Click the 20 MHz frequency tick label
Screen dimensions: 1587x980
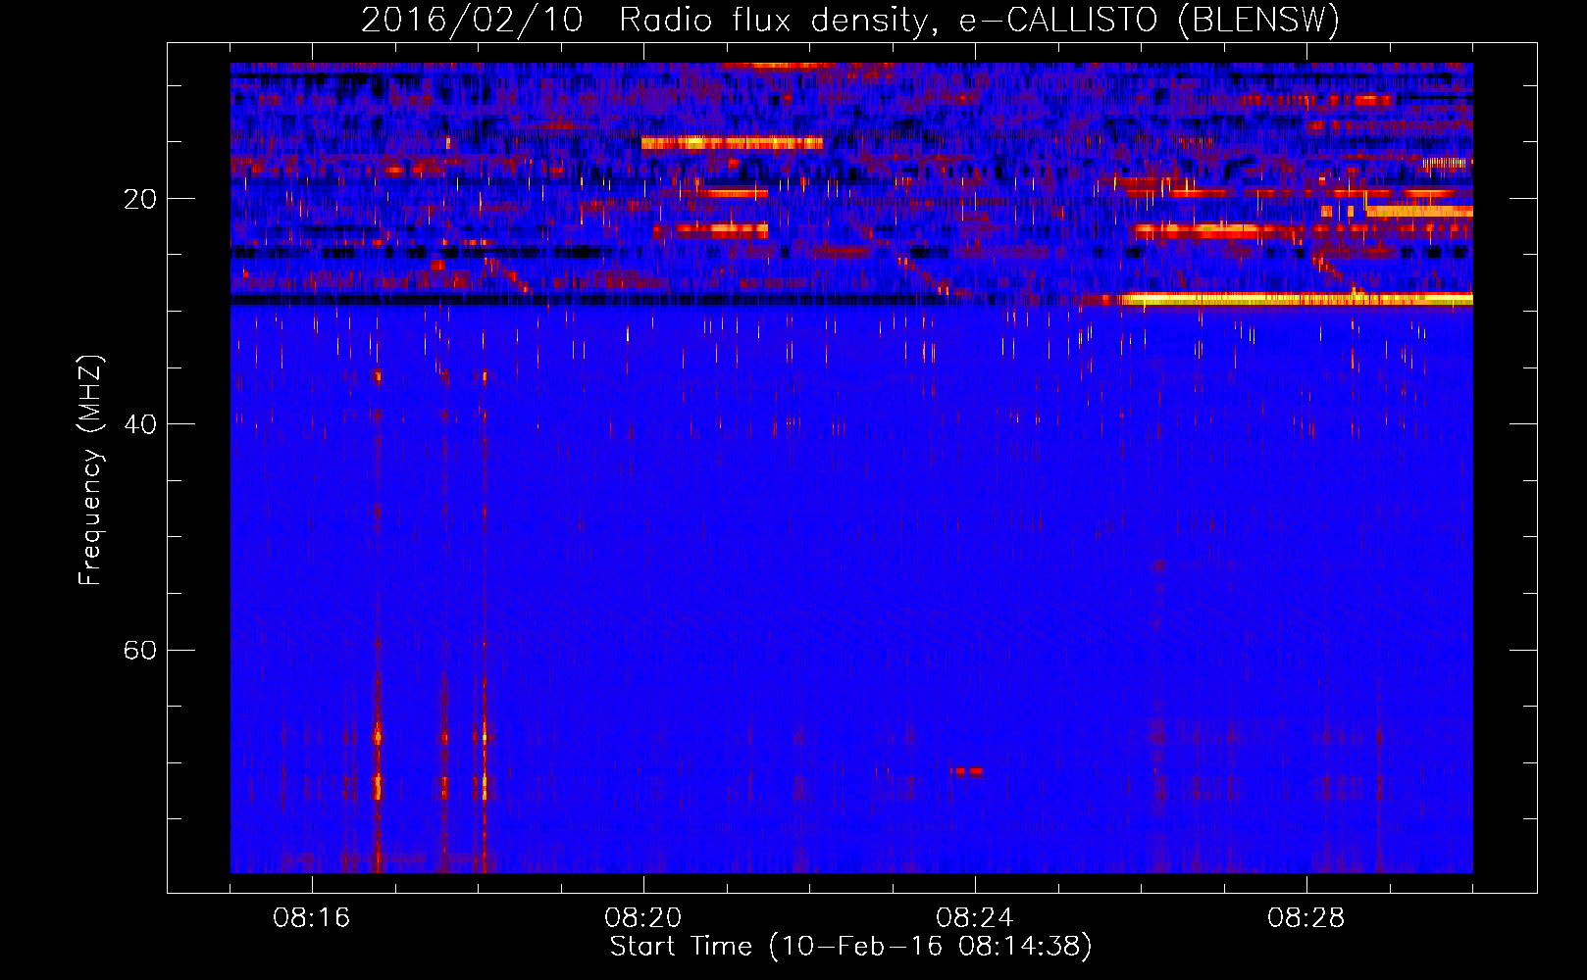point(140,199)
